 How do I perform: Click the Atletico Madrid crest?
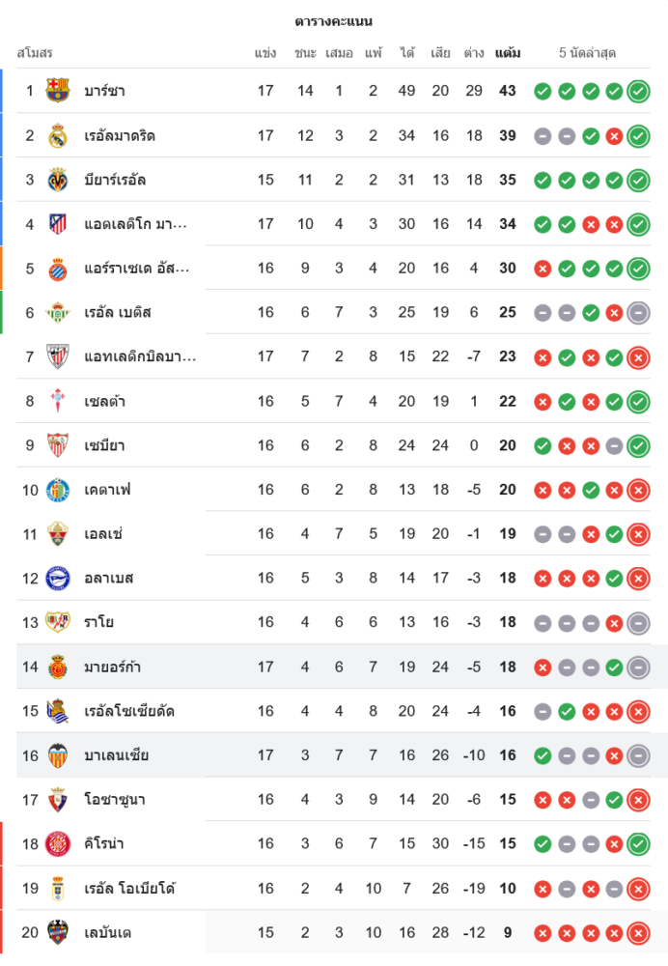coord(58,224)
